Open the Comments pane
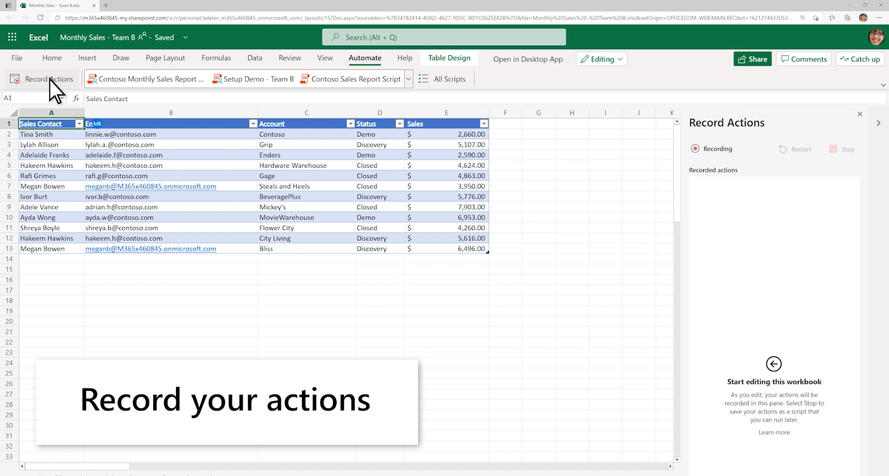 [x=804, y=59]
